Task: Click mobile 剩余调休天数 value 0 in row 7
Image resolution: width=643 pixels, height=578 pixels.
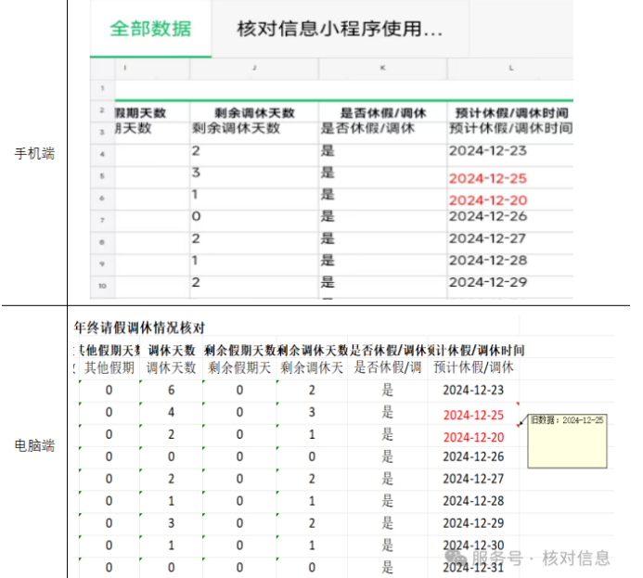Action: [x=196, y=216]
